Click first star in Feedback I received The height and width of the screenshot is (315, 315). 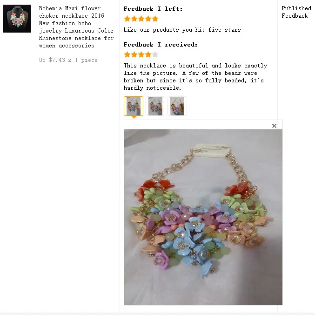[x=127, y=54]
